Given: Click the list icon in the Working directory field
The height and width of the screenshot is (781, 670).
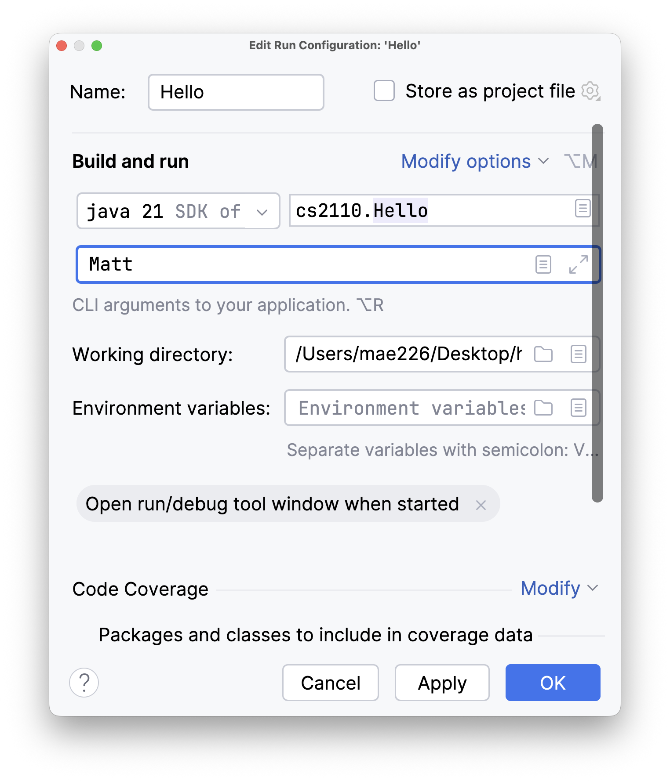Looking at the screenshot, I should click(x=578, y=354).
